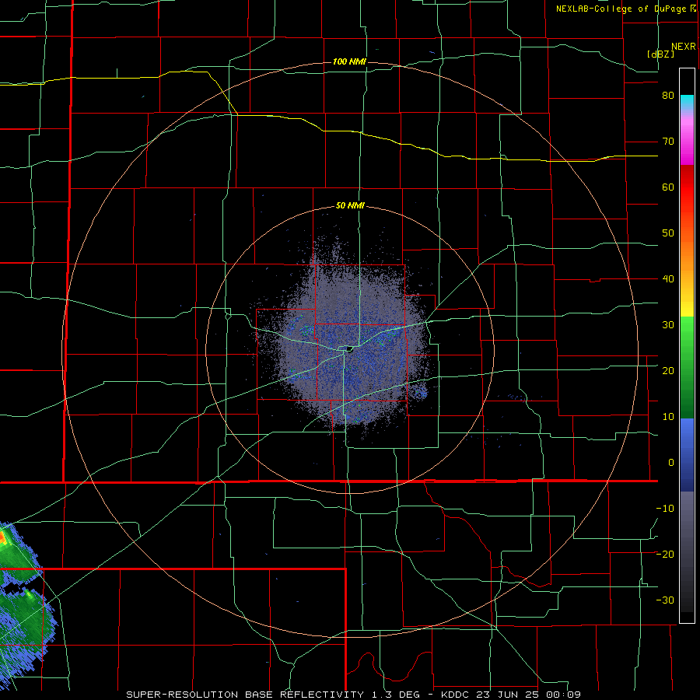The height and width of the screenshot is (700, 700).
Task: Click the 40 value on the dBZ scale
Action: (x=668, y=279)
